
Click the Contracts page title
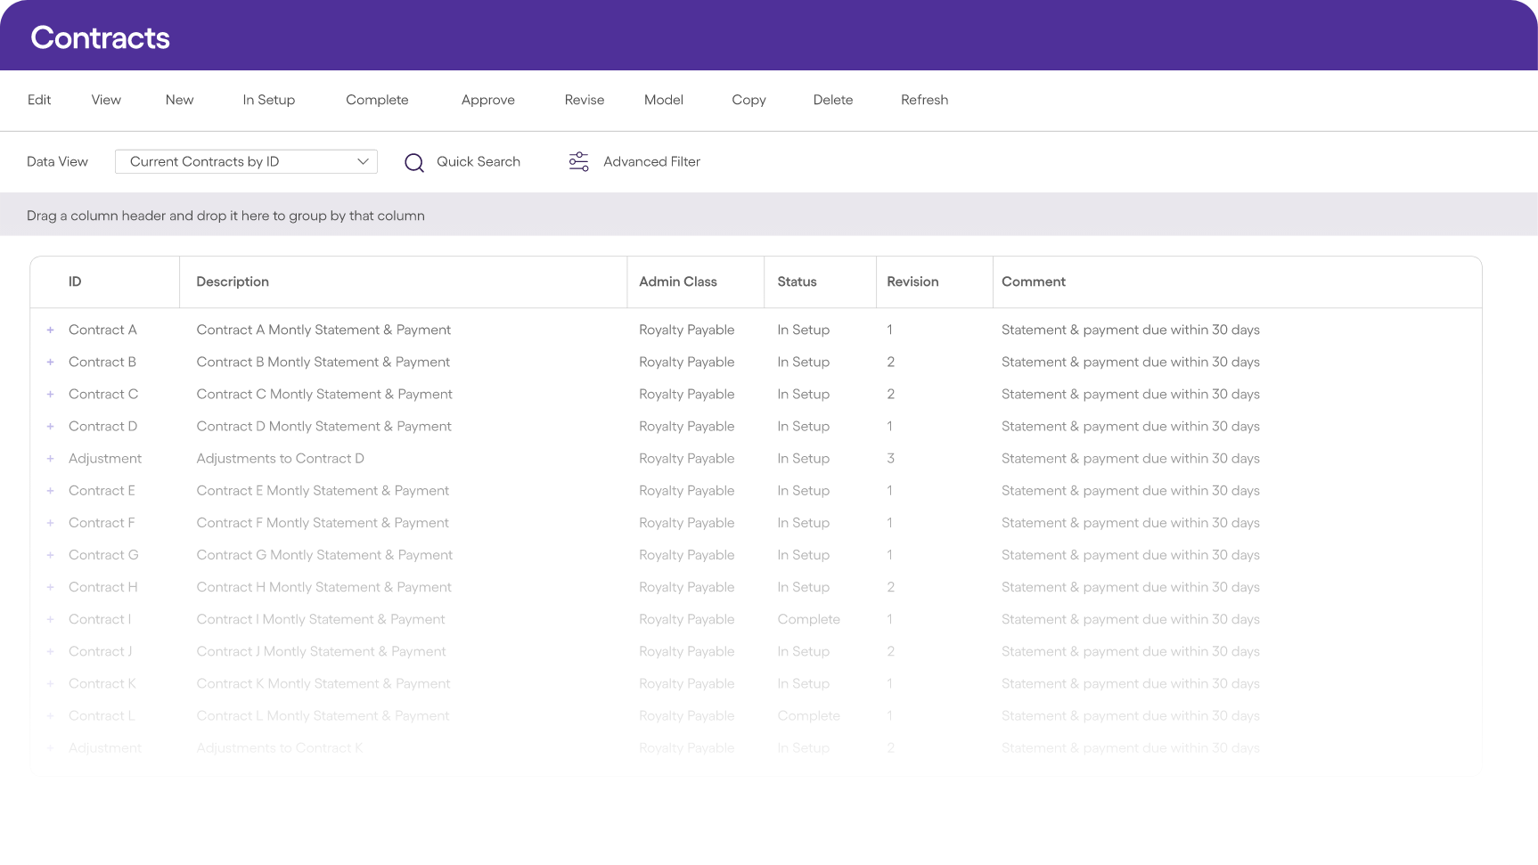pos(100,37)
